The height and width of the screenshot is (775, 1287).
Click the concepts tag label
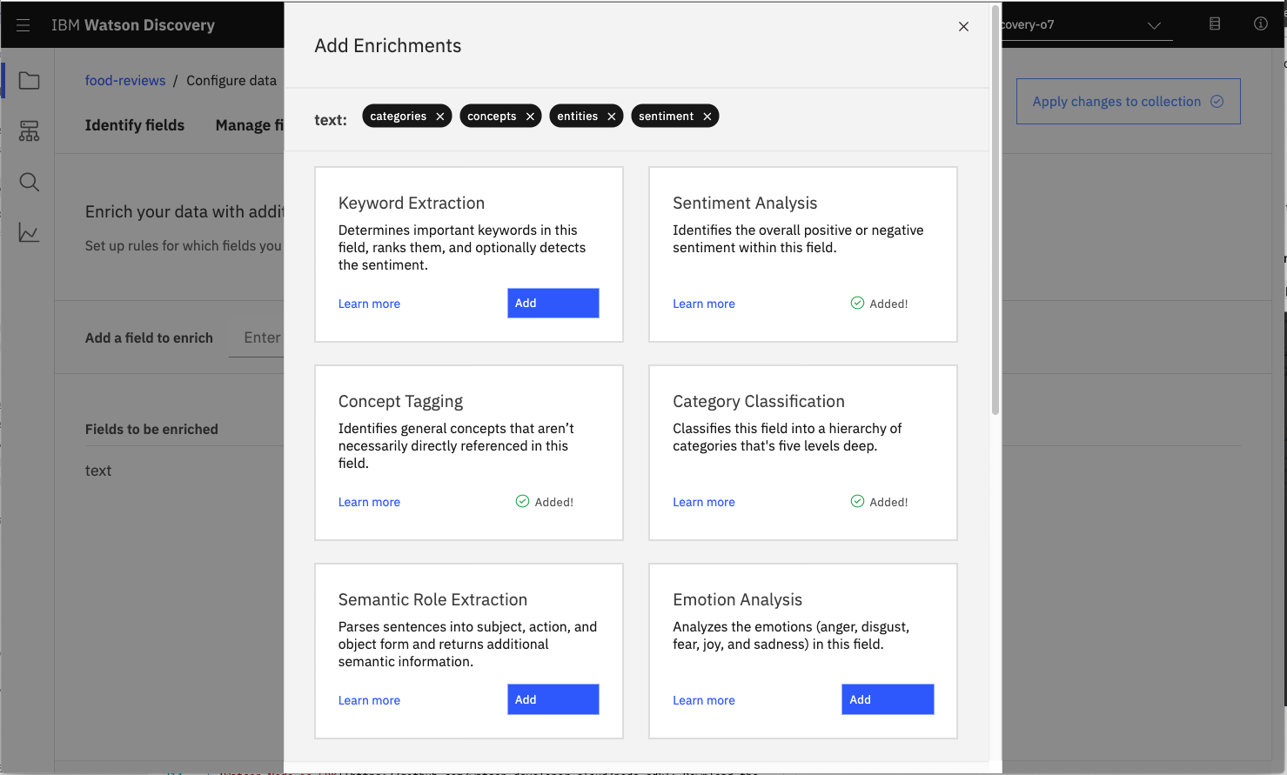coord(492,117)
